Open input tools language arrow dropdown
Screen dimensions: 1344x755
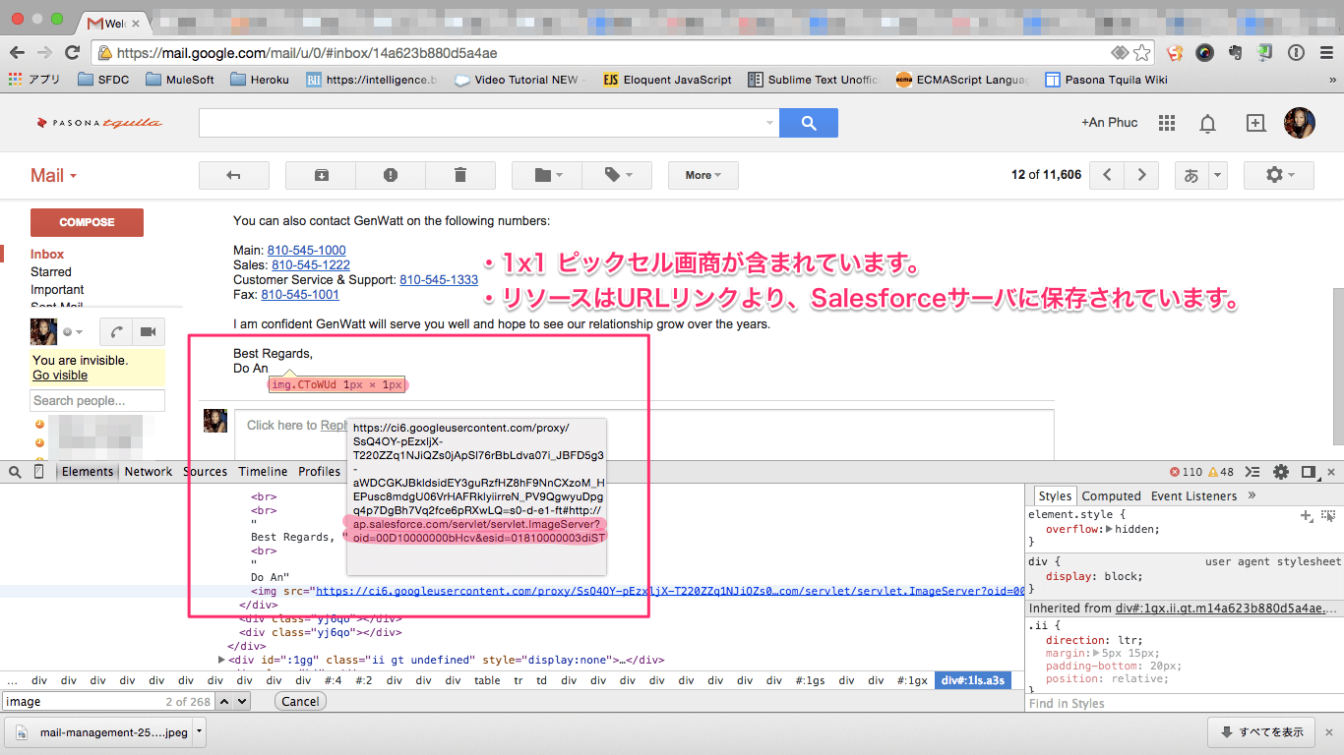1218,175
